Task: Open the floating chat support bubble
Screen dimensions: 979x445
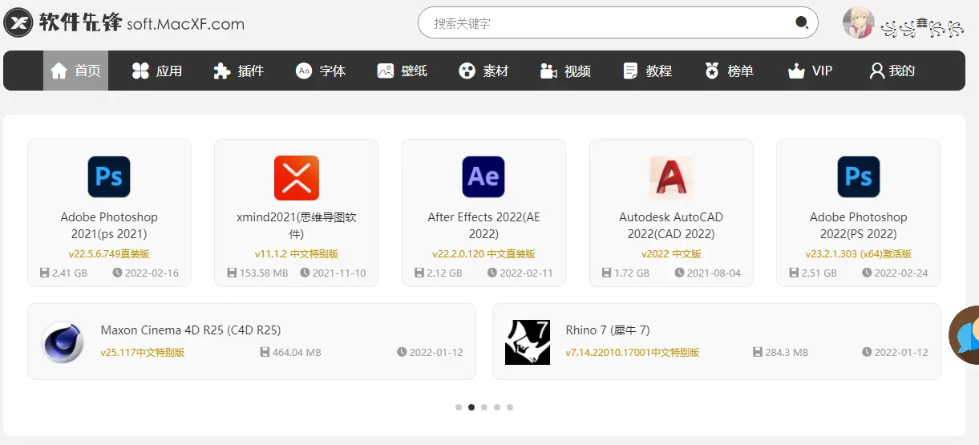Action: [x=965, y=336]
